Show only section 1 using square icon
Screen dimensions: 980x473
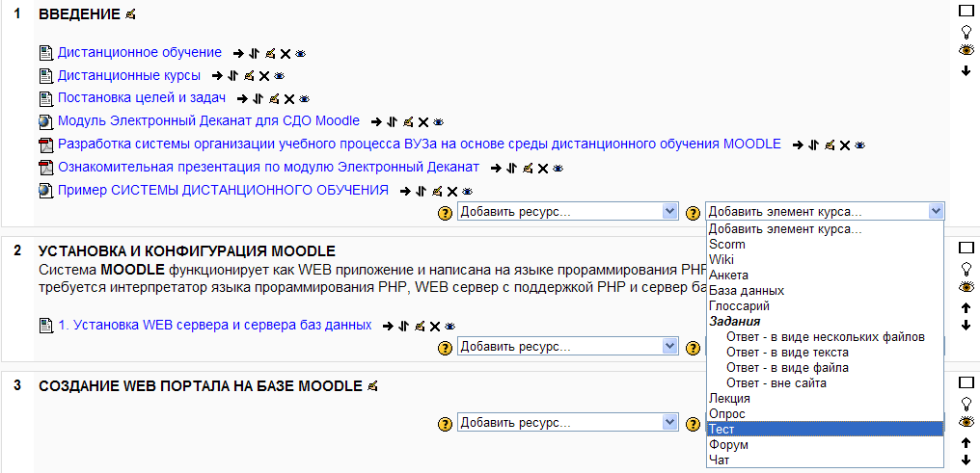point(966,11)
